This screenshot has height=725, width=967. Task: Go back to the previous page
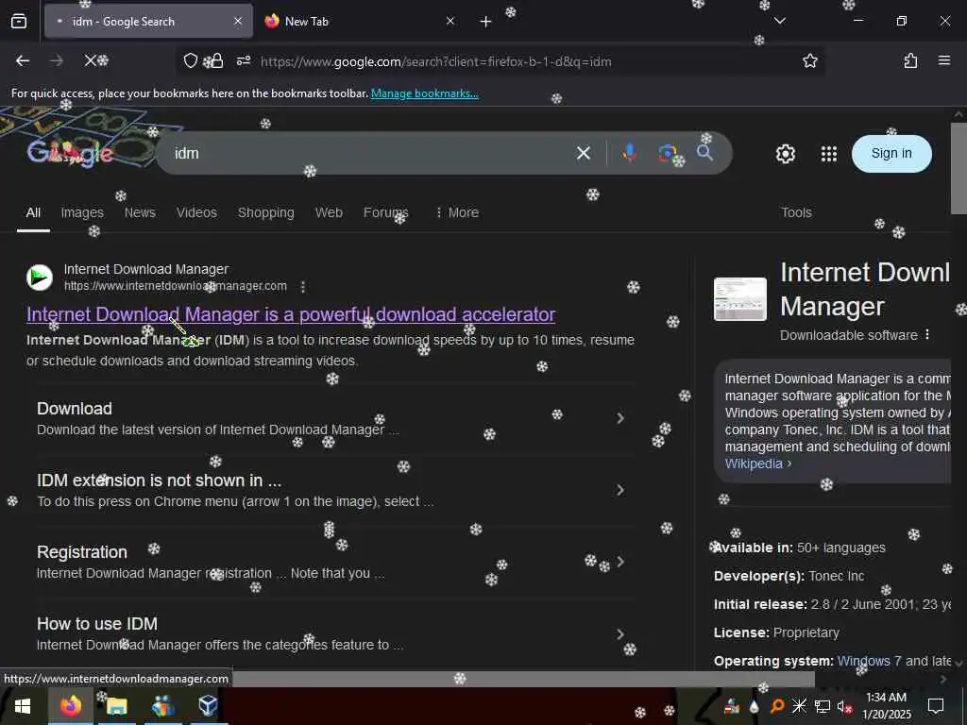(x=23, y=60)
